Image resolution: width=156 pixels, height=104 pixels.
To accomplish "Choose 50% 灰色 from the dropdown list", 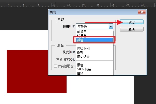I will tap(94, 69).
